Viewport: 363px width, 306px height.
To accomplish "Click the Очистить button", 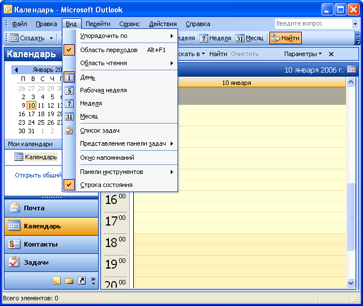I will coord(244,54).
